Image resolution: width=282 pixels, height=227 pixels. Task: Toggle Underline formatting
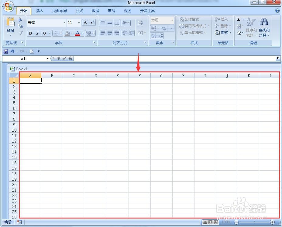(44, 33)
